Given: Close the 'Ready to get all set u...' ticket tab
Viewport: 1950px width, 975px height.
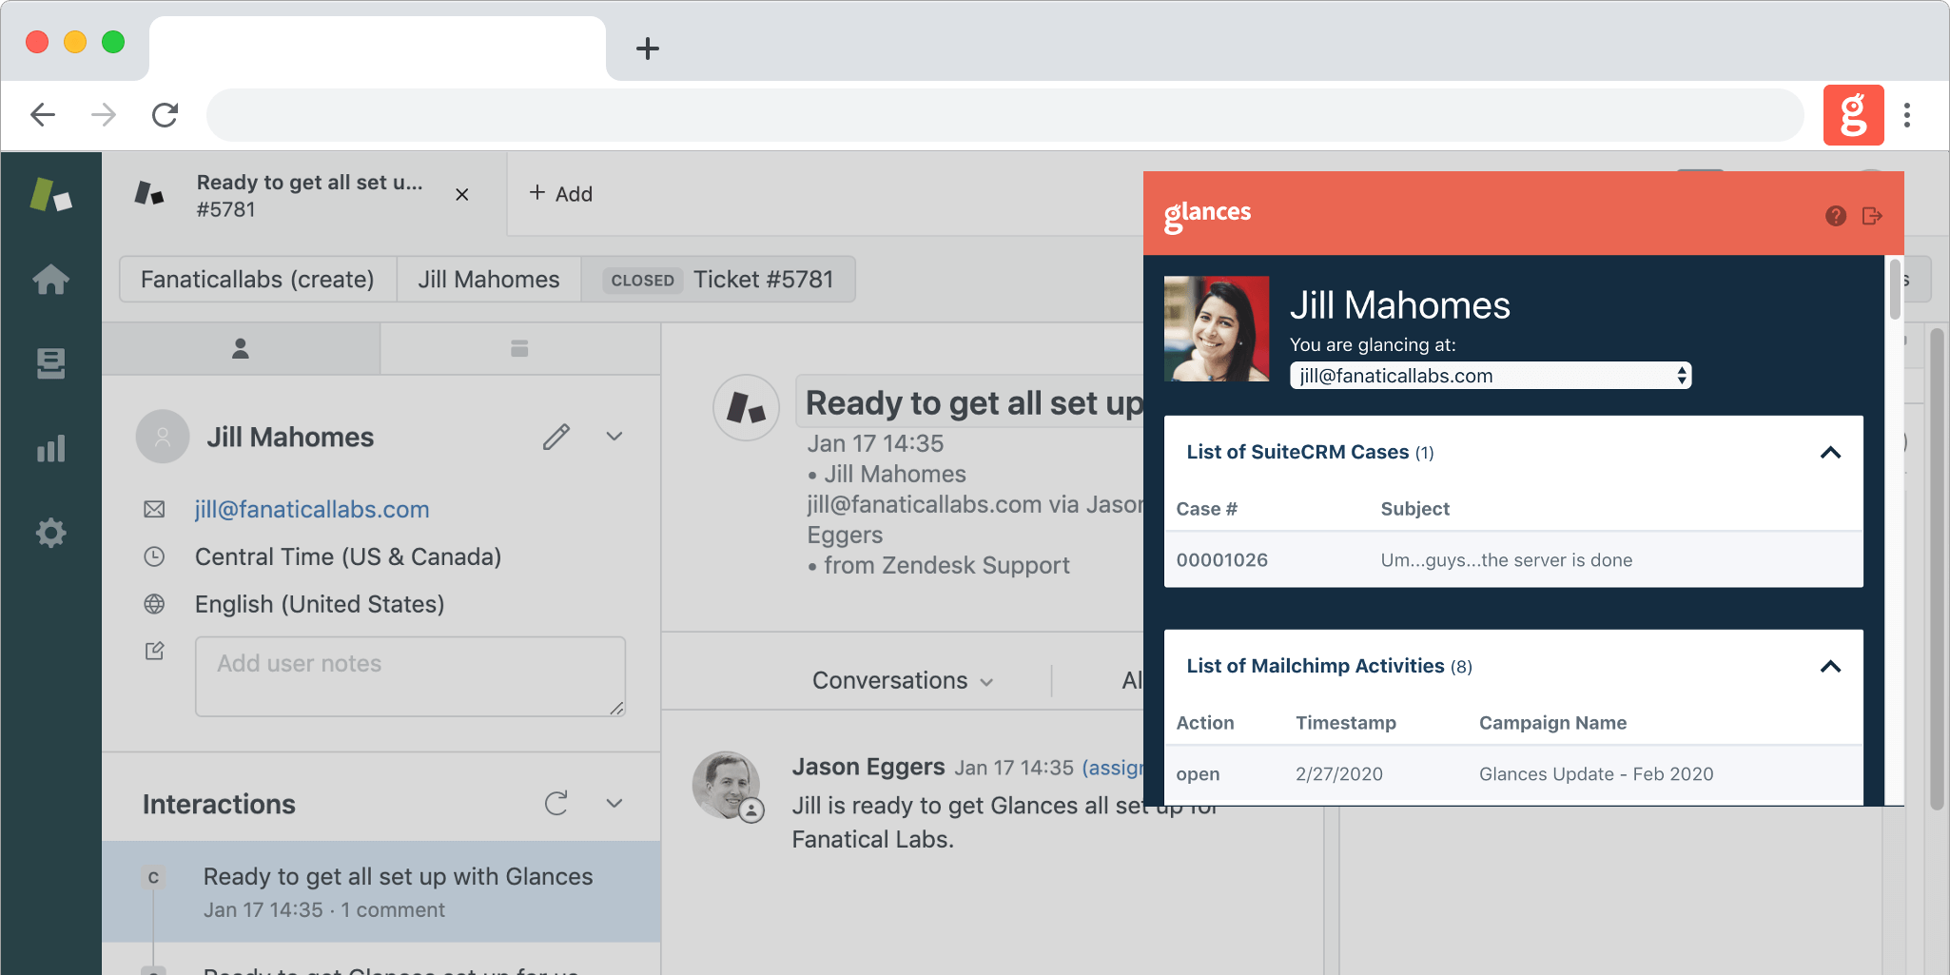Looking at the screenshot, I should point(462,194).
